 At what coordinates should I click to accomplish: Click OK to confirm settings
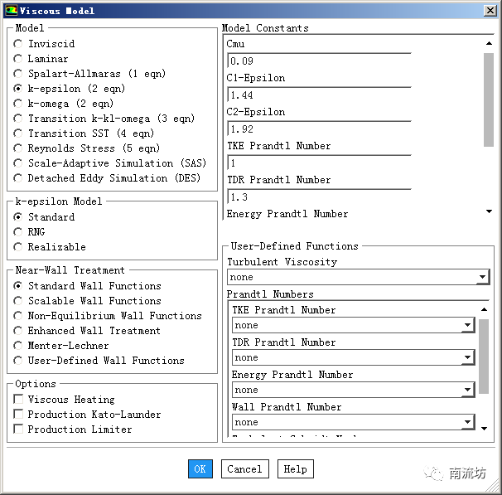[x=200, y=469]
